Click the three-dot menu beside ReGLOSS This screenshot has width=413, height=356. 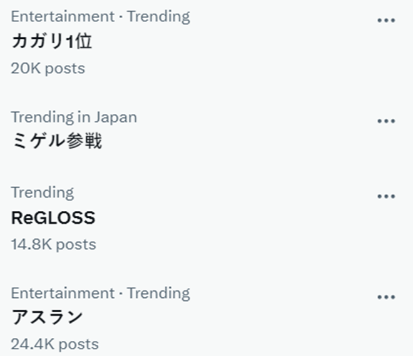(x=386, y=196)
